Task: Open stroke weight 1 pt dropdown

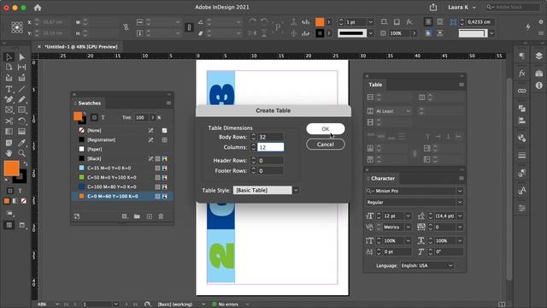Action: pyautogui.click(x=370, y=22)
